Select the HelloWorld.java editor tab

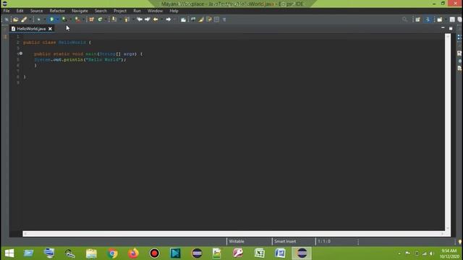[x=31, y=29]
